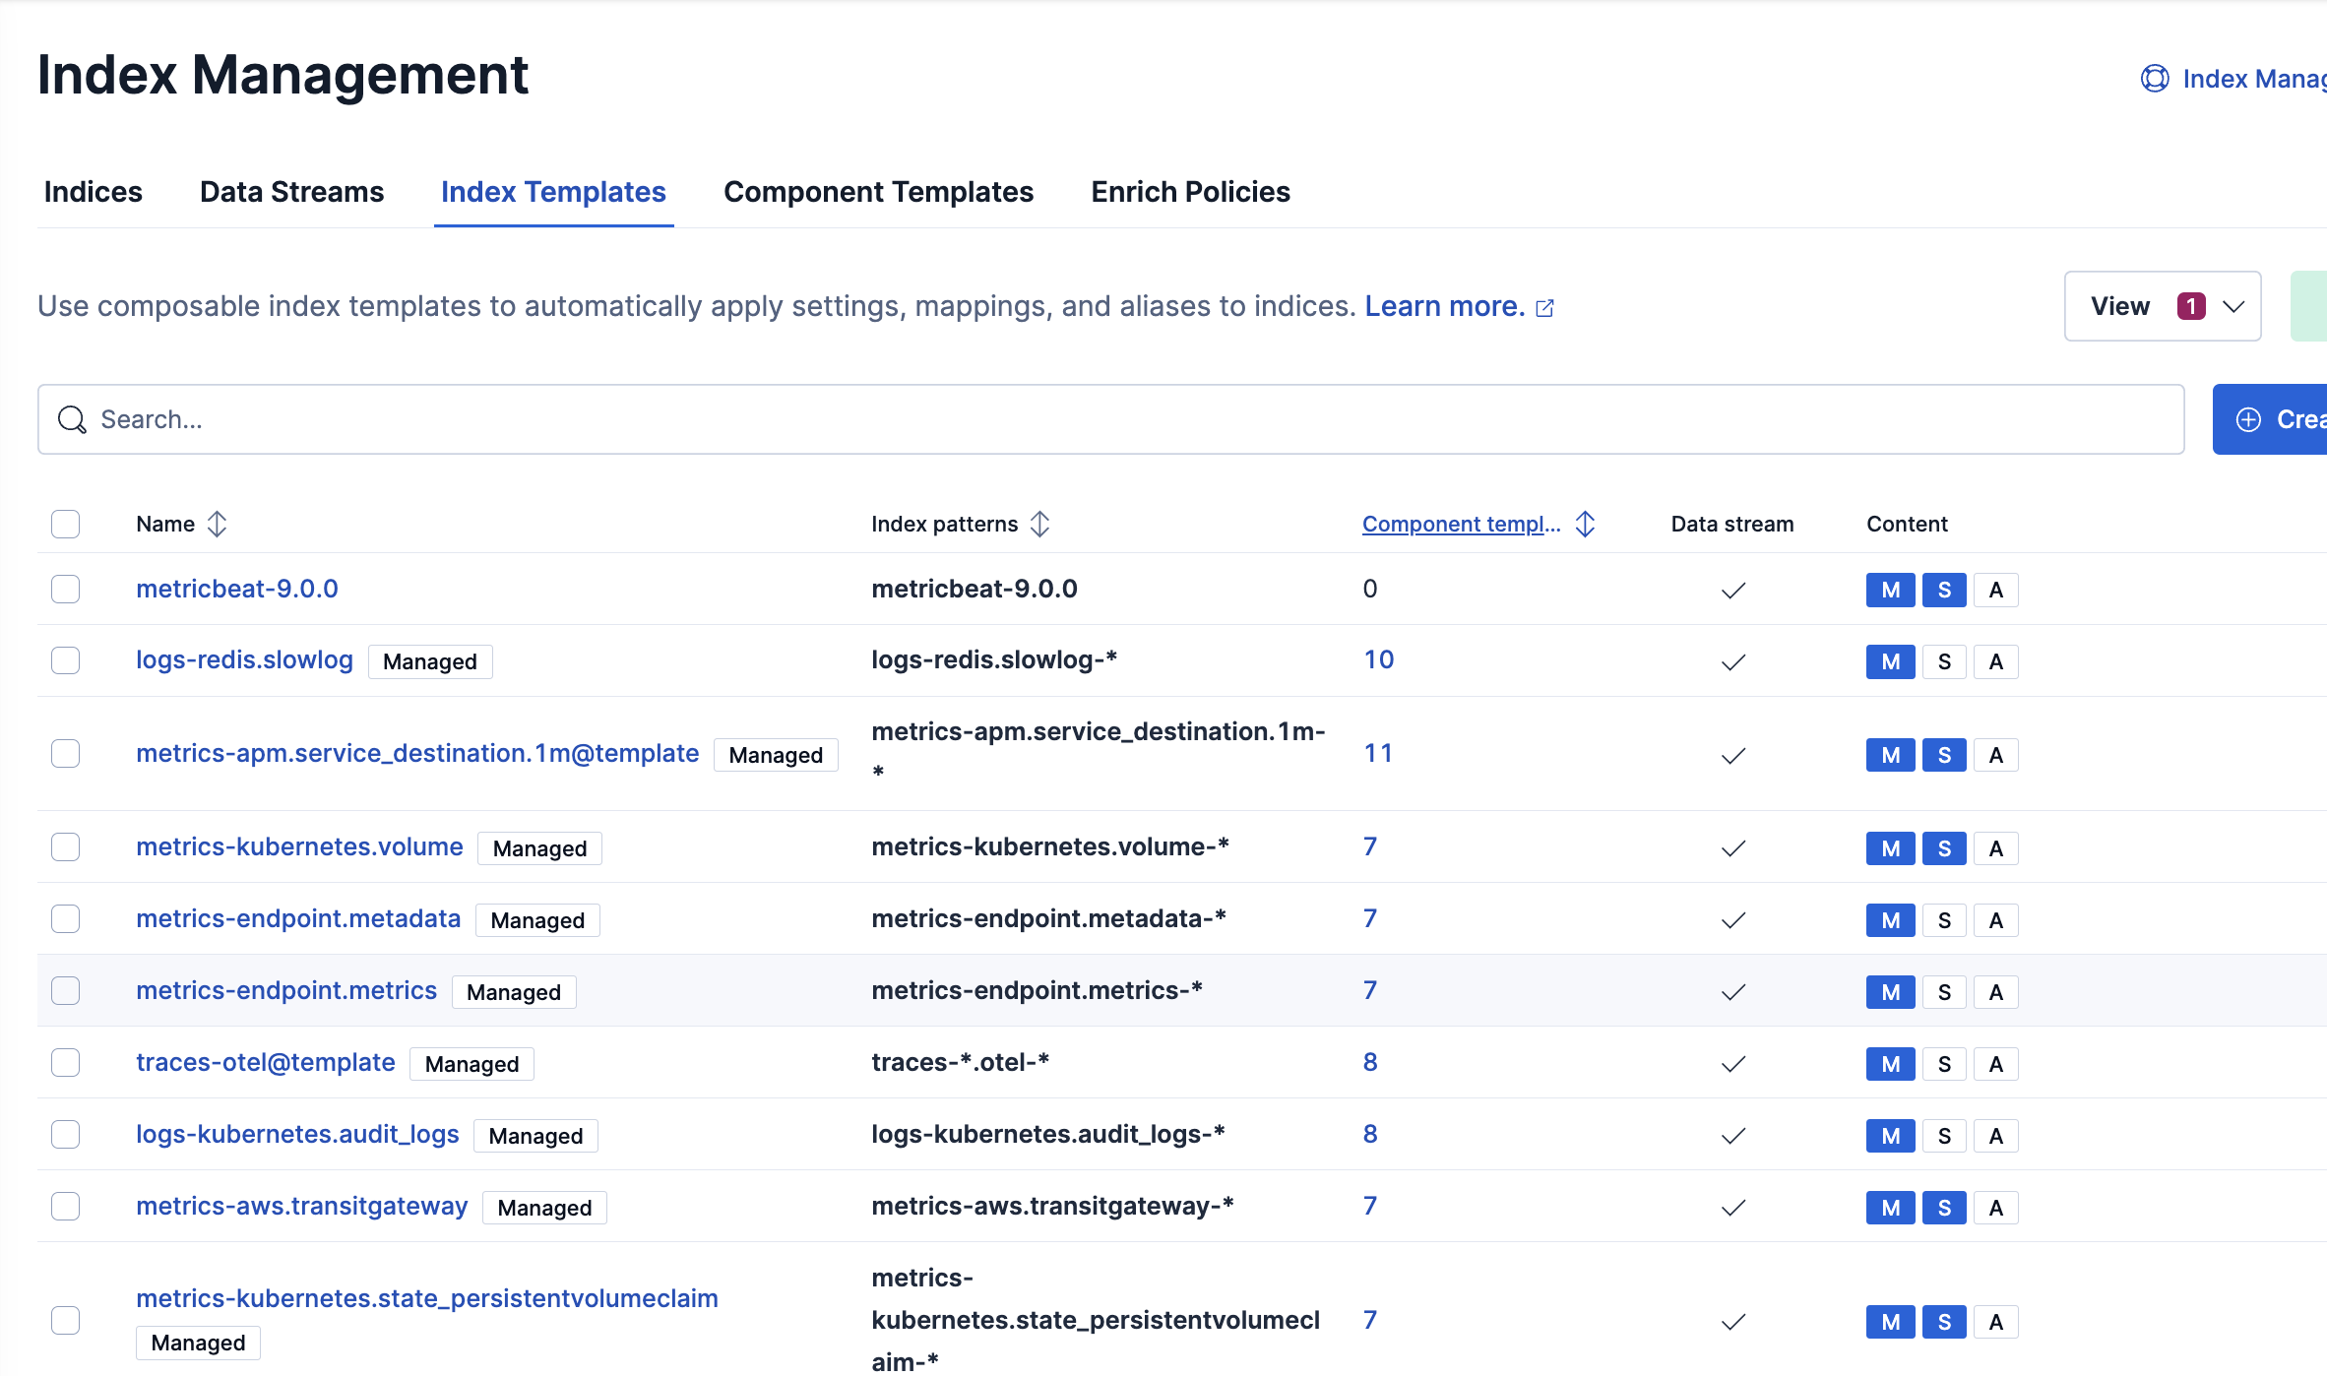
Task: Select the traces-otel@template row checkbox
Action: pos(66,1063)
